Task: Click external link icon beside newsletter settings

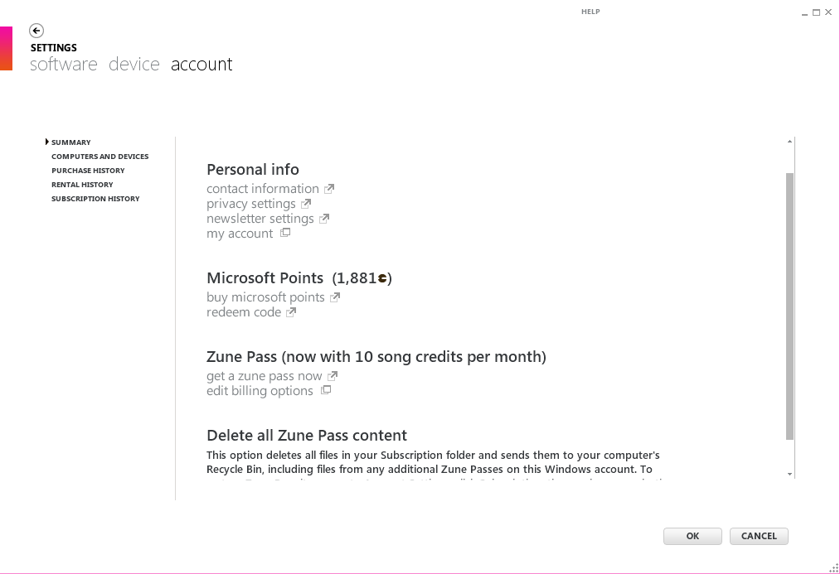Action: 324,219
